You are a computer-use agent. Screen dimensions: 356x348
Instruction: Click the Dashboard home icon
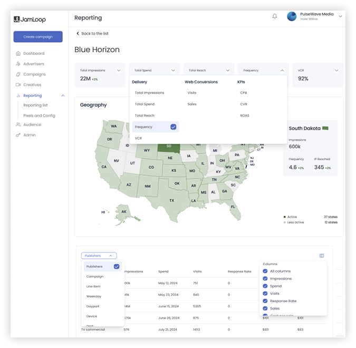click(x=18, y=53)
